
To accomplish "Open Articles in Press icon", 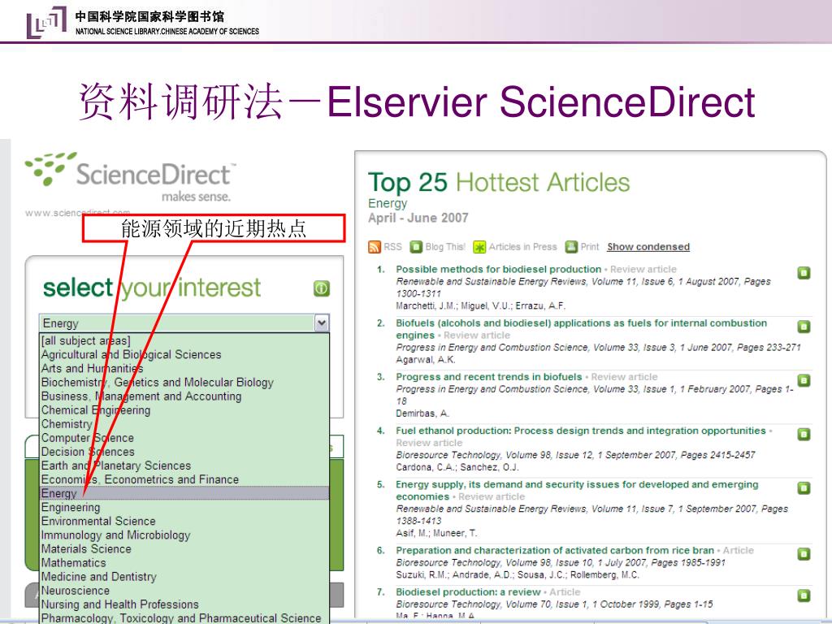I will 479,247.
